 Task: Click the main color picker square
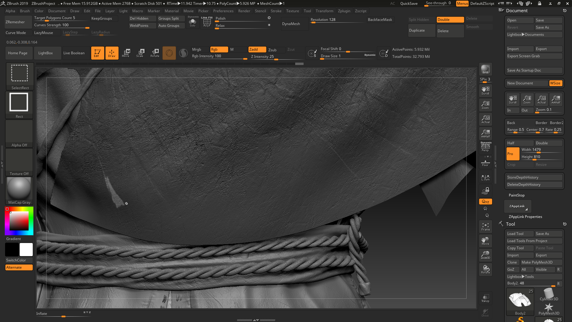[x=19, y=221]
